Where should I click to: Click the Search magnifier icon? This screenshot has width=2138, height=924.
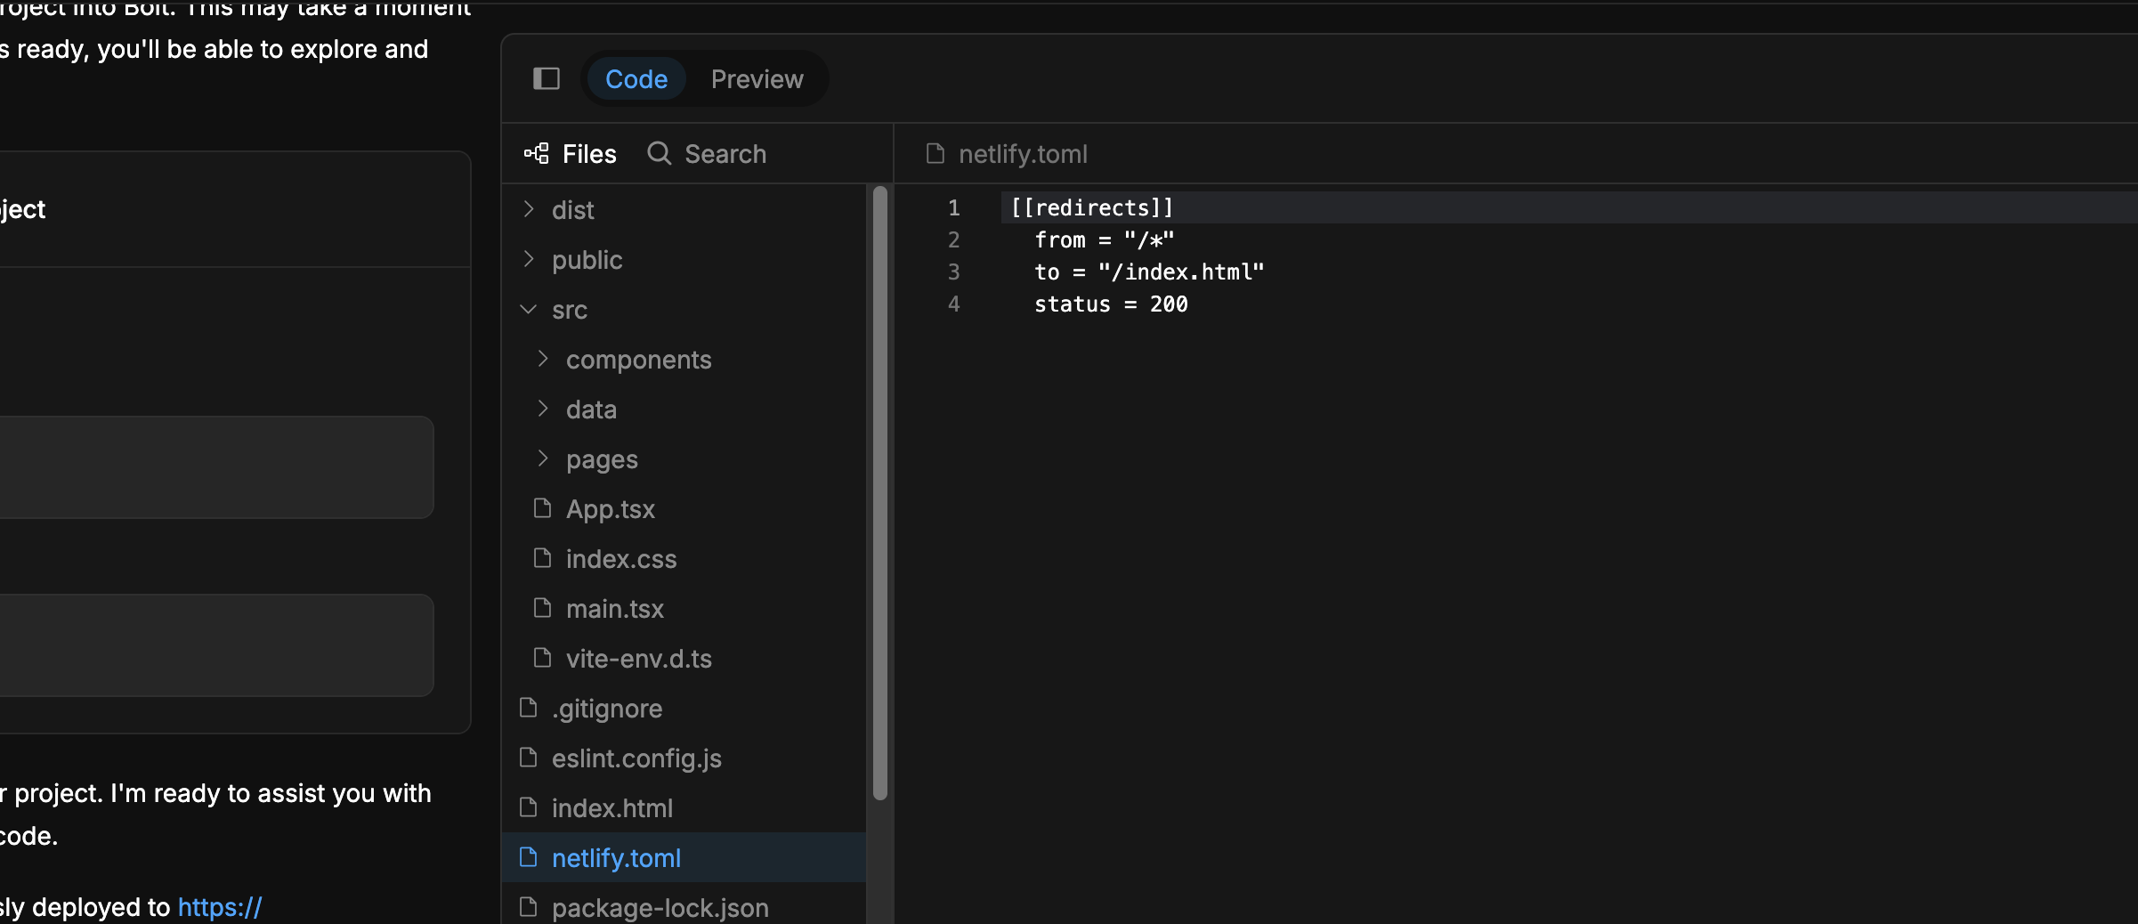coord(659,154)
